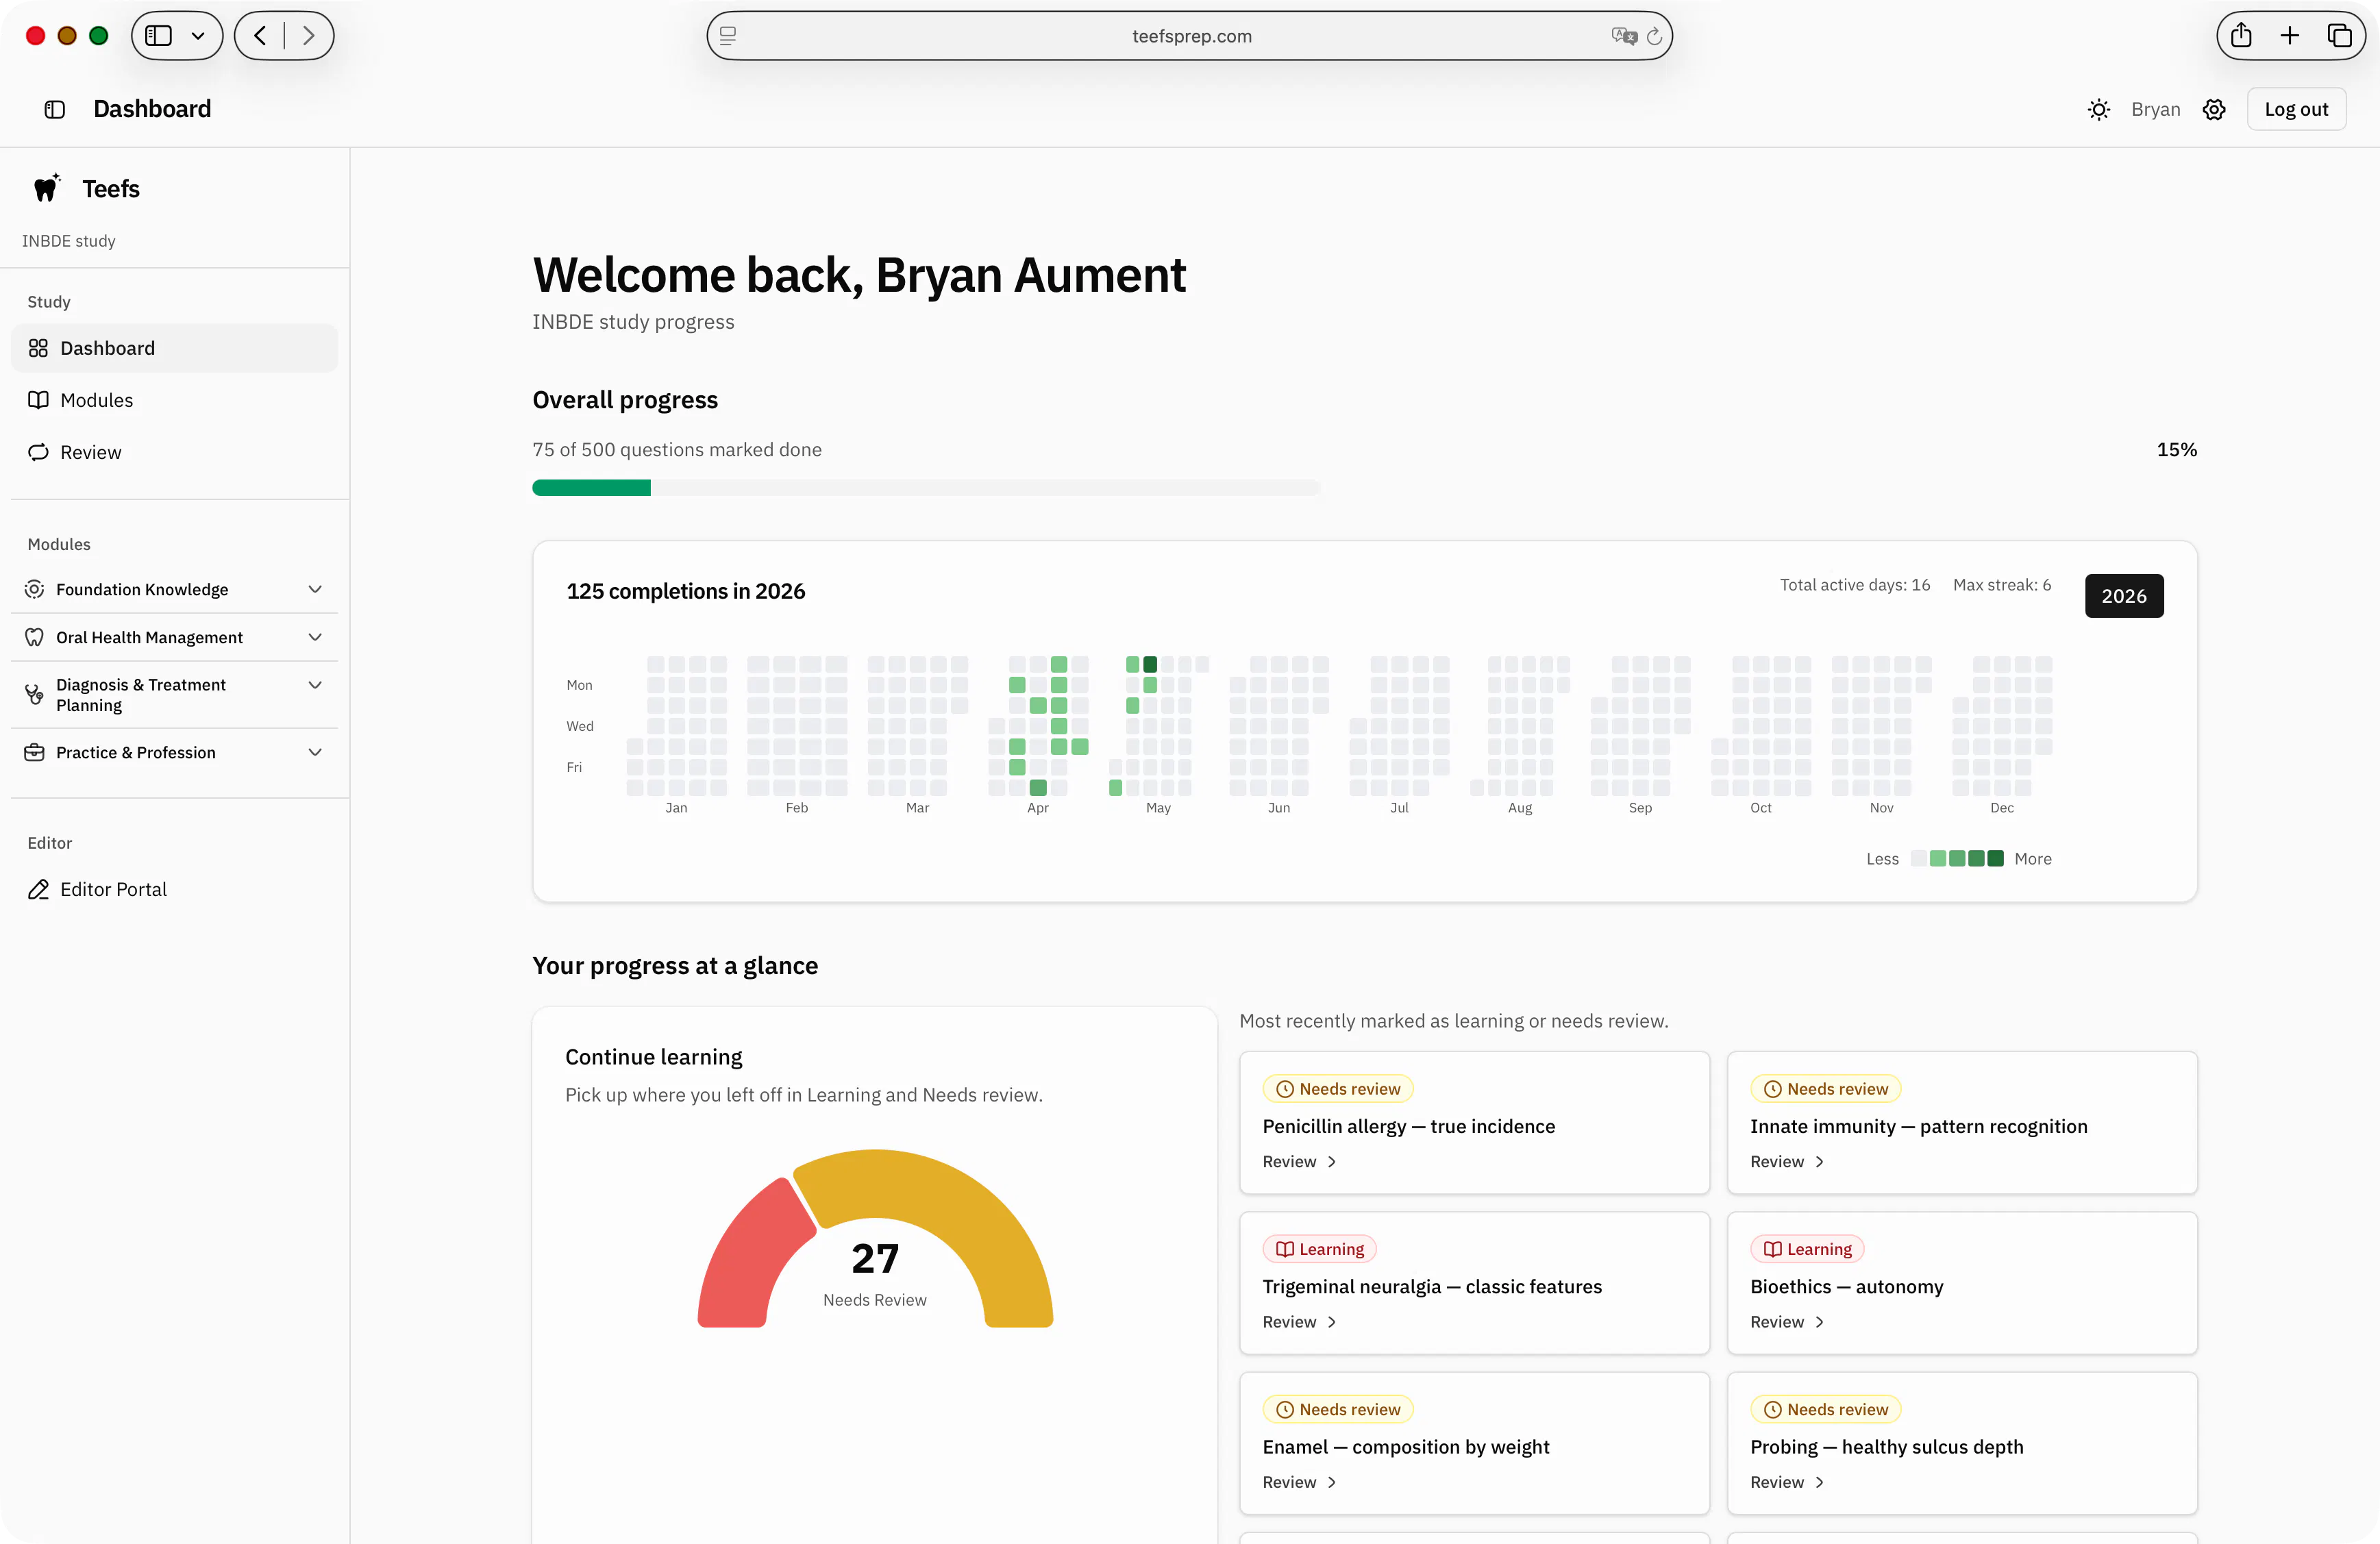This screenshot has width=2380, height=1544.
Task: Click Needs review badge on Probing card
Action: [x=1826, y=1409]
